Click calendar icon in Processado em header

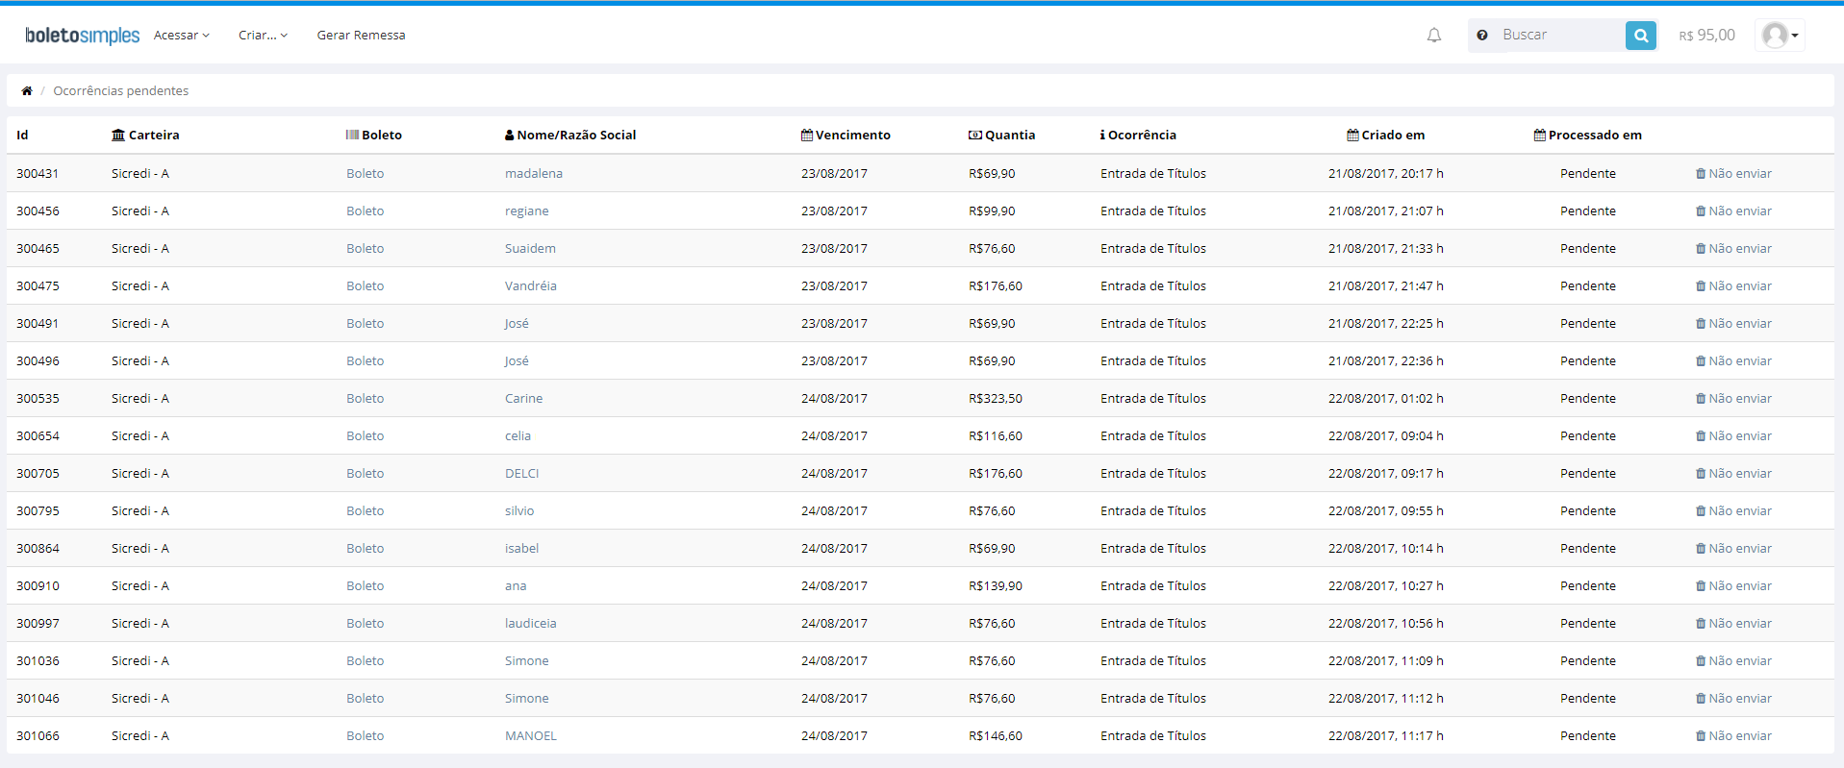(1540, 136)
